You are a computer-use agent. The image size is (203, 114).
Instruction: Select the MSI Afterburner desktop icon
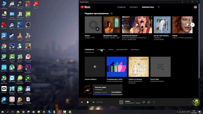coord(4,80)
